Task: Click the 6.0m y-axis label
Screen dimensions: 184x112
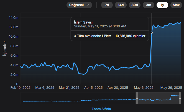Action: click(14, 56)
